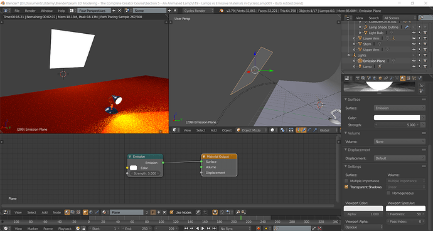The height and width of the screenshot is (231, 433).
Task: Toggle visibility of Upper Arm
Action: [x=414, y=49]
